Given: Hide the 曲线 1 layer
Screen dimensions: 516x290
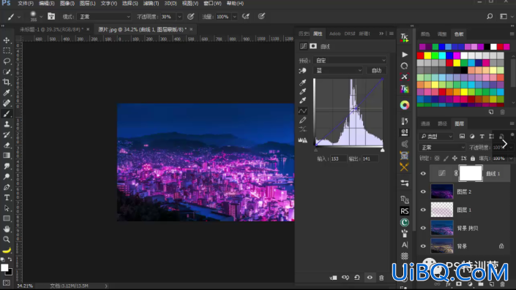Looking at the screenshot, I should pos(423,173).
